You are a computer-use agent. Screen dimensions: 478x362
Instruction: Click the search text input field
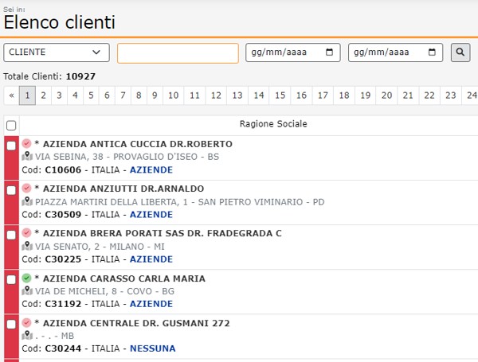[x=178, y=53]
